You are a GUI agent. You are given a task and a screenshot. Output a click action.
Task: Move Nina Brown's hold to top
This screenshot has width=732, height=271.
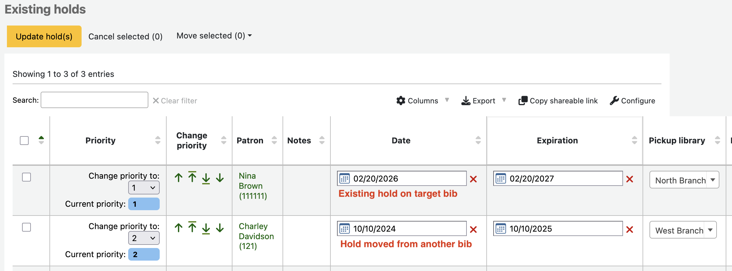pyautogui.click(x=192, y=177)
